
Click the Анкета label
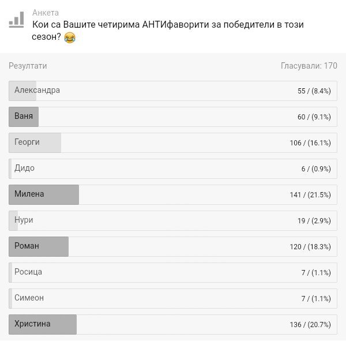pos(46,13)
